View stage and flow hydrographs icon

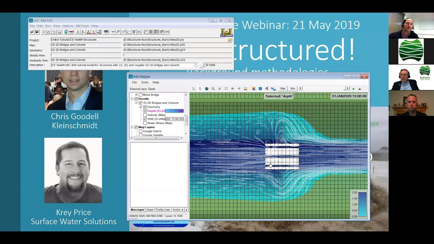(139, 32)
